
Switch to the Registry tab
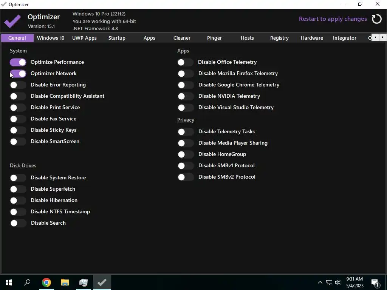pos(279,38)
